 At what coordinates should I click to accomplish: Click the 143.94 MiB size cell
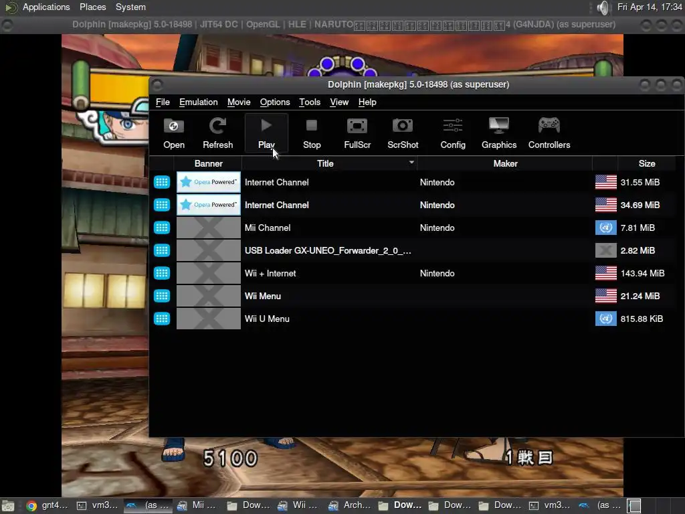[642, 273]
